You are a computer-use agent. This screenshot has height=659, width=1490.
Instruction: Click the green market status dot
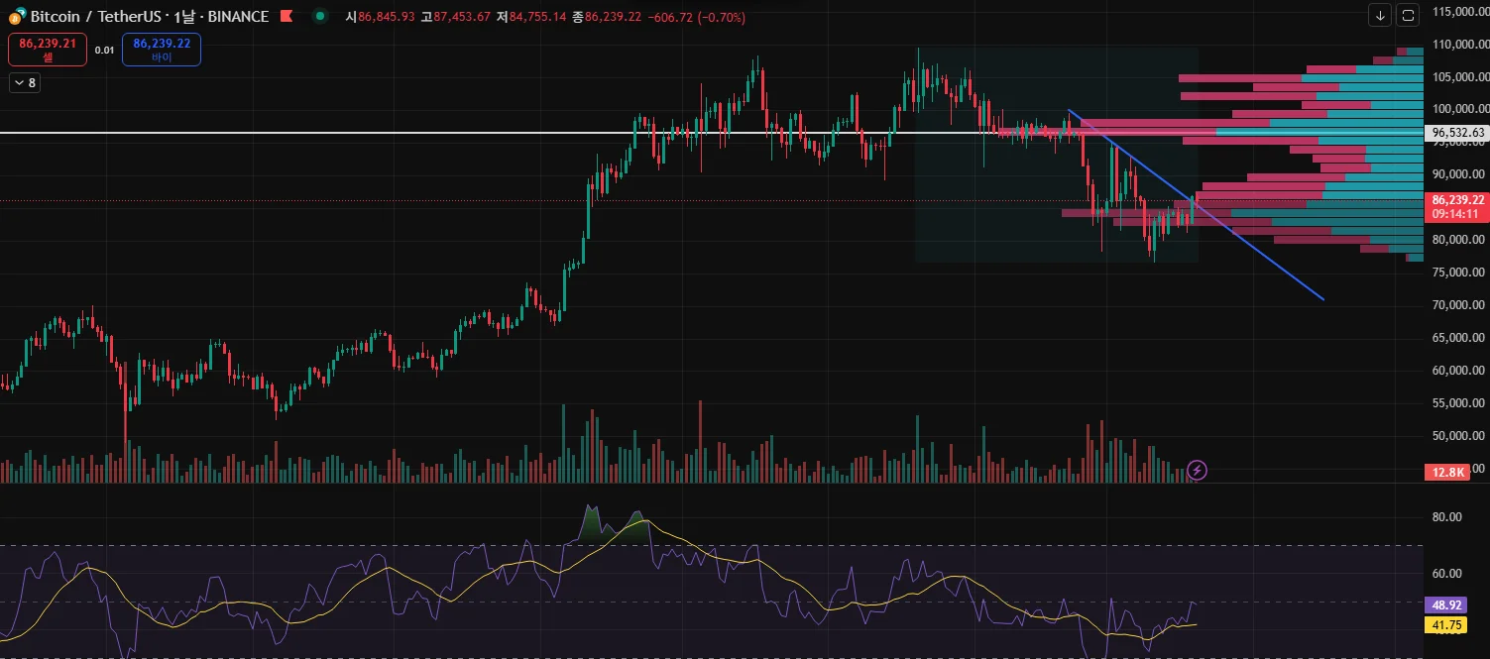[x=319, y=16]
